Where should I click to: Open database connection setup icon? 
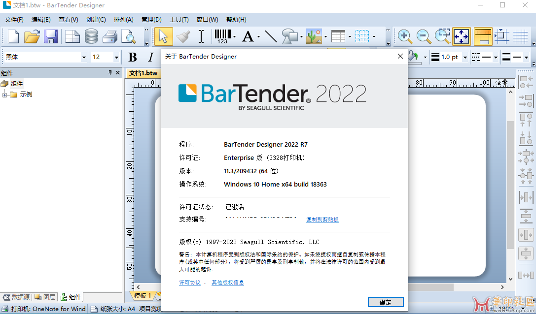[91, 36]
